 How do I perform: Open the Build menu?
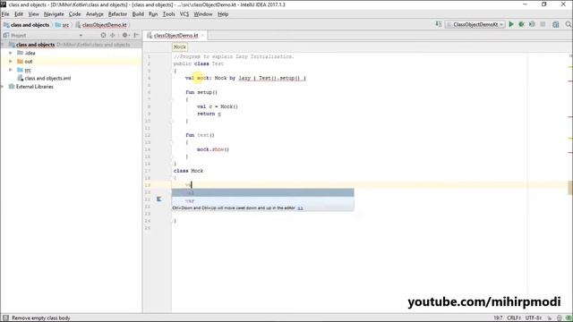point(138,14)
